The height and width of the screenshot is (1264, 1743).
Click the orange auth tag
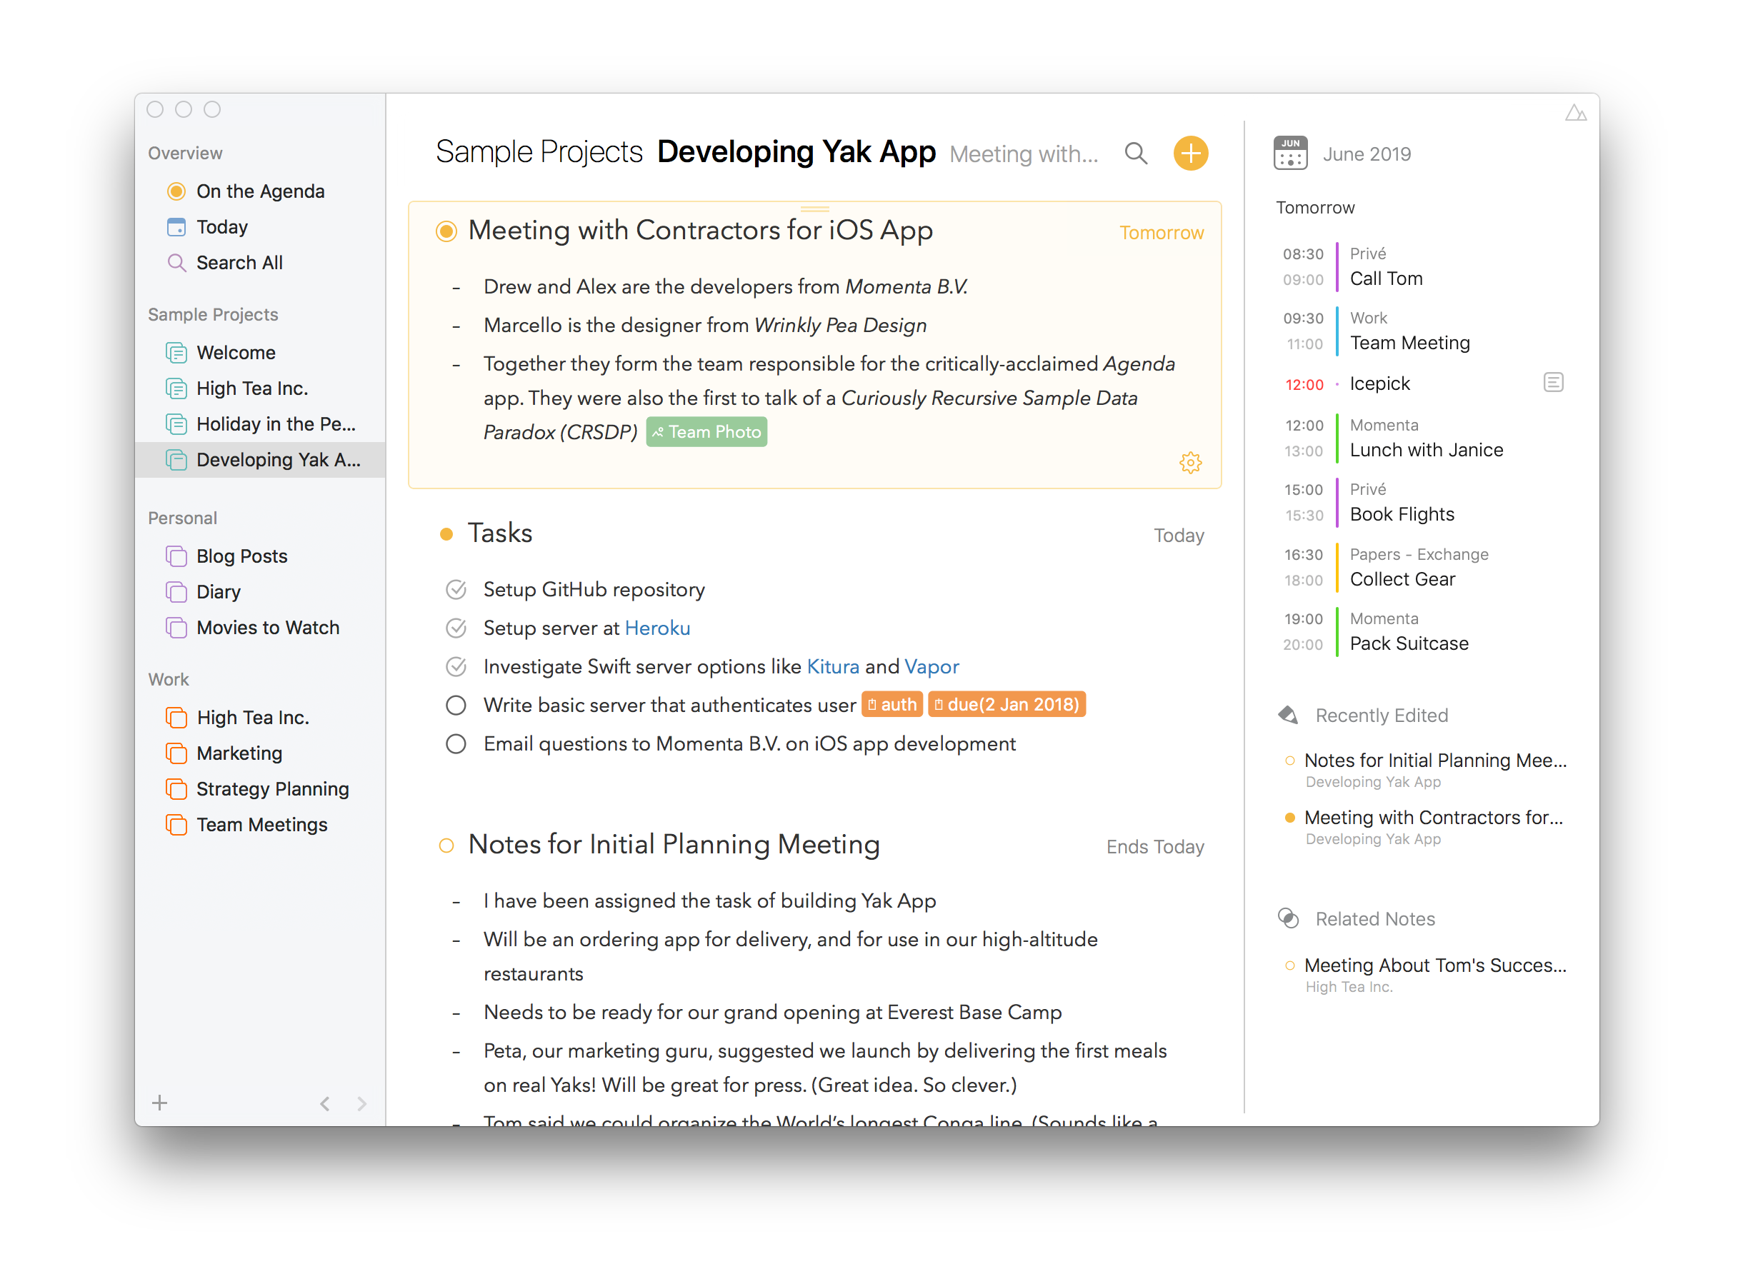click(892, 705)
